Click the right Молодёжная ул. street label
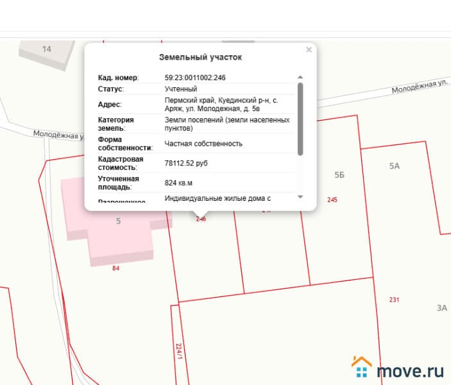Viewport: 451px width, 385px height. click(x=419, y=87)
